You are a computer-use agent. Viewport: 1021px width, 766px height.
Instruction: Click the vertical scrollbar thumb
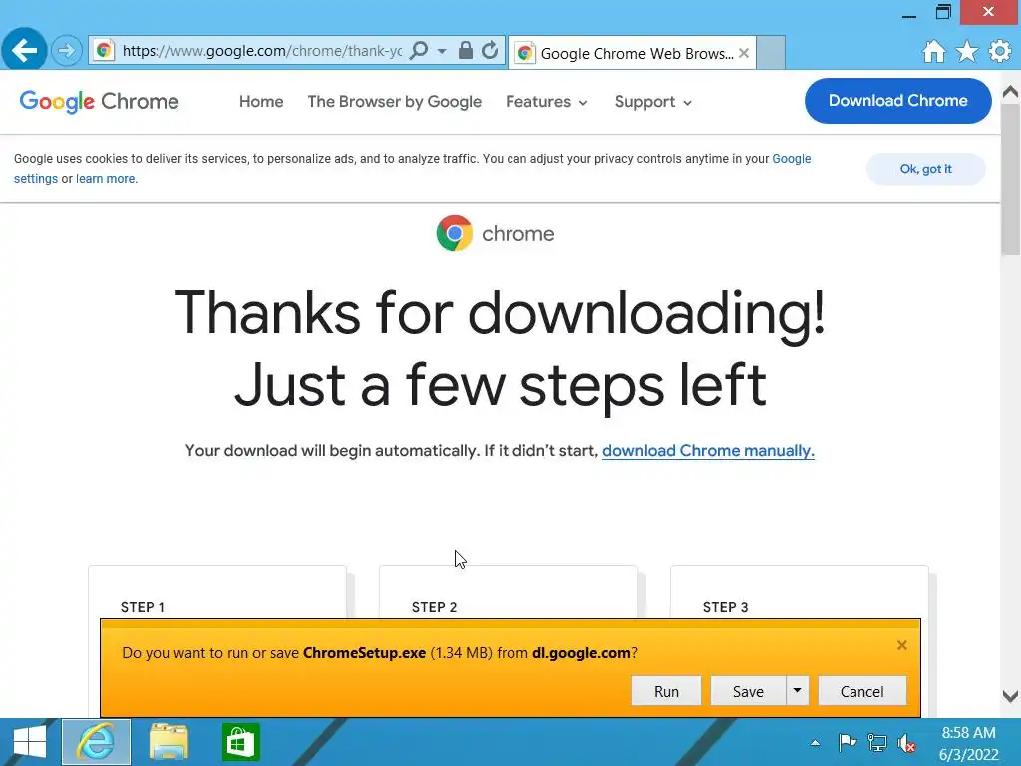[x=1011, y=179]
